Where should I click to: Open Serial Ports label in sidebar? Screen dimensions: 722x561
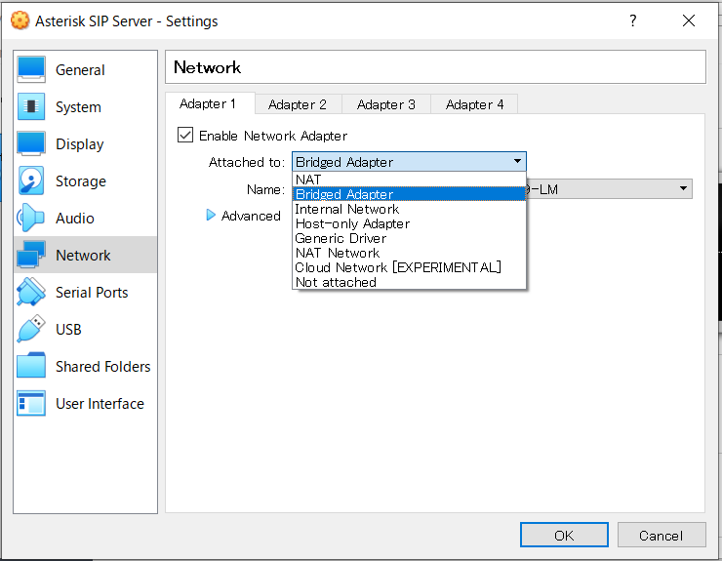(x=92, y=292)
